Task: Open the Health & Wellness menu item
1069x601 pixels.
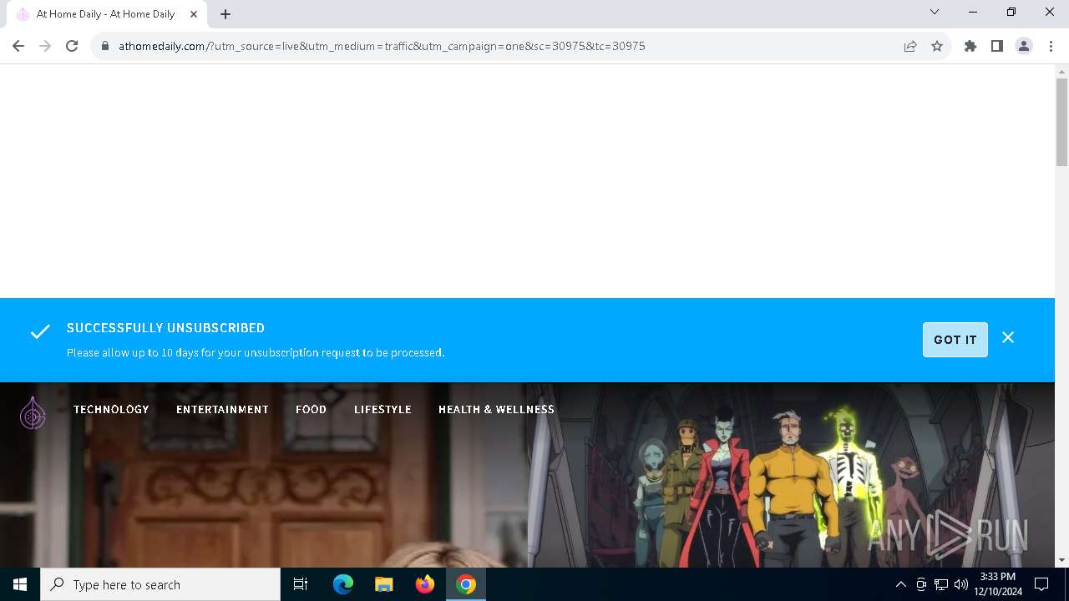Action: pyautogui.click(x=496, y=409)
